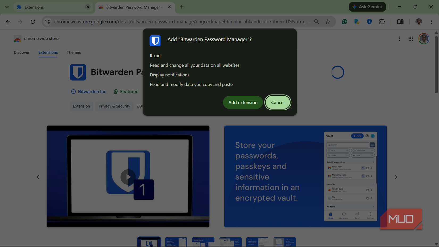
Task: Bookmark this page with the star icon
Action: 328,22
